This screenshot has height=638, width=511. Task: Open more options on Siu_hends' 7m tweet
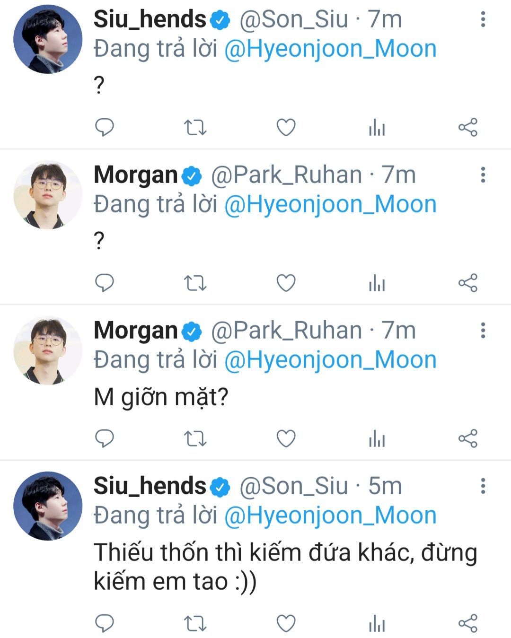(483, 19)
